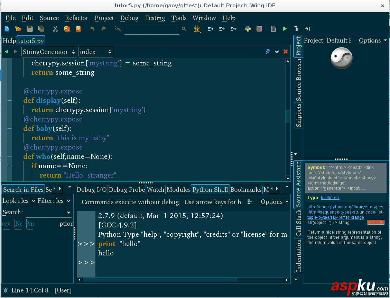Undo the last edit with the arrow icon

click(93, 29)
